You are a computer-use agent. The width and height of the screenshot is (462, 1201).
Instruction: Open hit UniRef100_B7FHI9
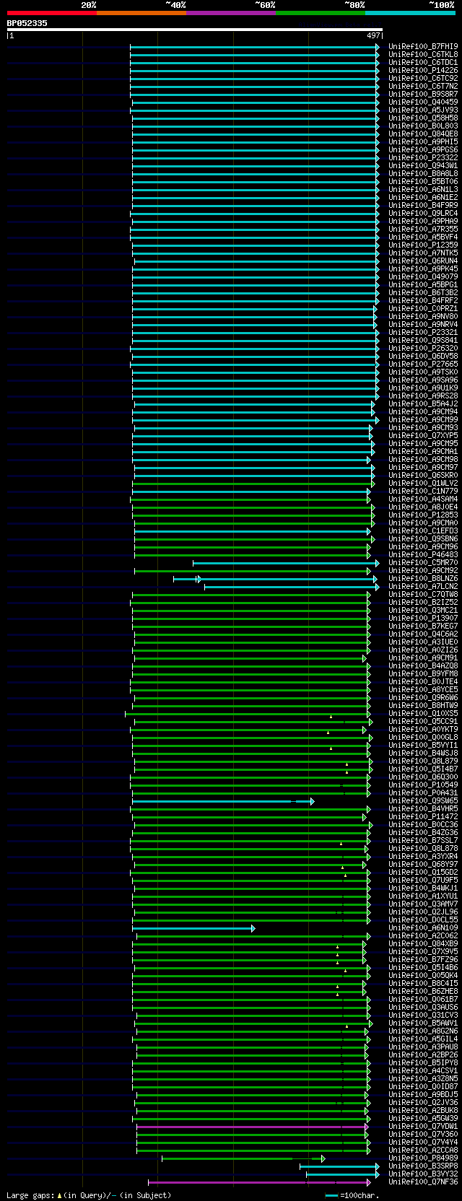[x=423, y=46]
